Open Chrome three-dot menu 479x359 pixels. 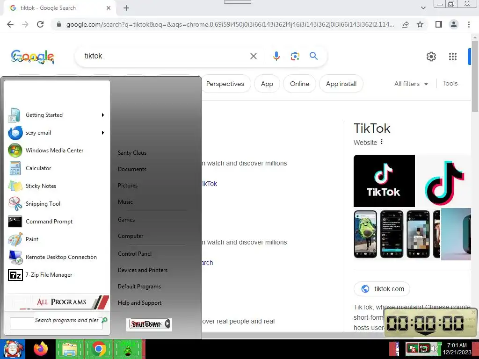[469, 24]
